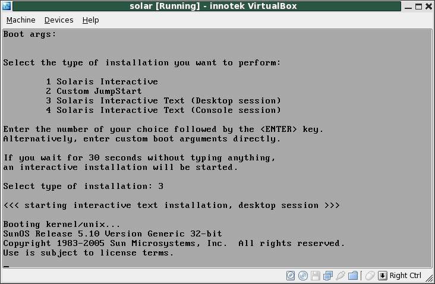
Task: Close the solar VirtualBox window
Action: (x=428, y=6)
